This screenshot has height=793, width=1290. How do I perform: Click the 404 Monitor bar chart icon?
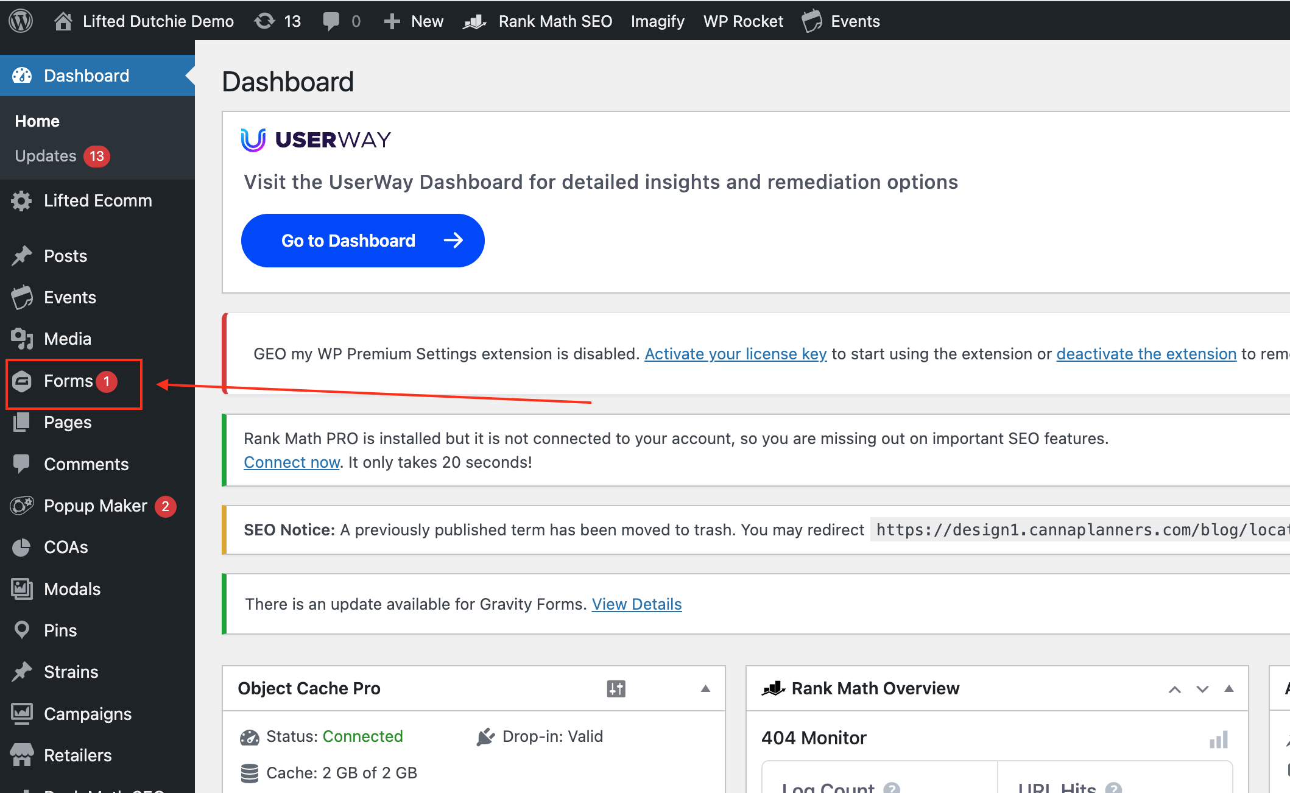click(x=1218, y=739)
